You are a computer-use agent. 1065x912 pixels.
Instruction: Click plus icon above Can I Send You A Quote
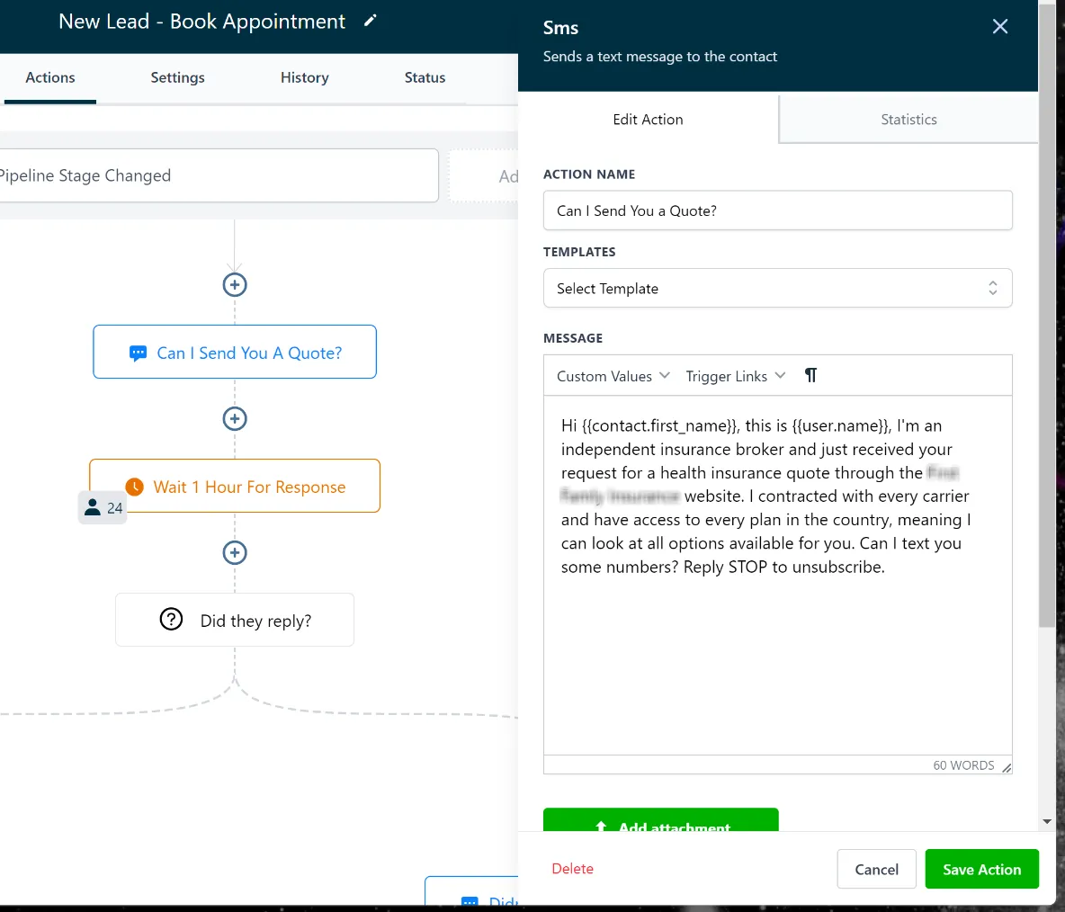(x=235, y=284)
